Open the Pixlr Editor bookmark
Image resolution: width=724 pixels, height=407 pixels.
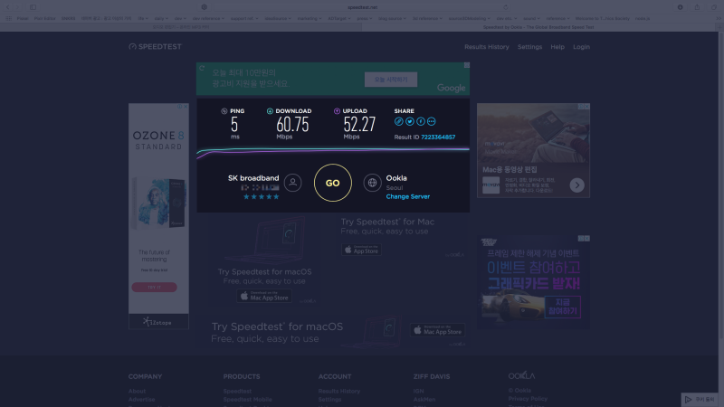tap(44, 18)
